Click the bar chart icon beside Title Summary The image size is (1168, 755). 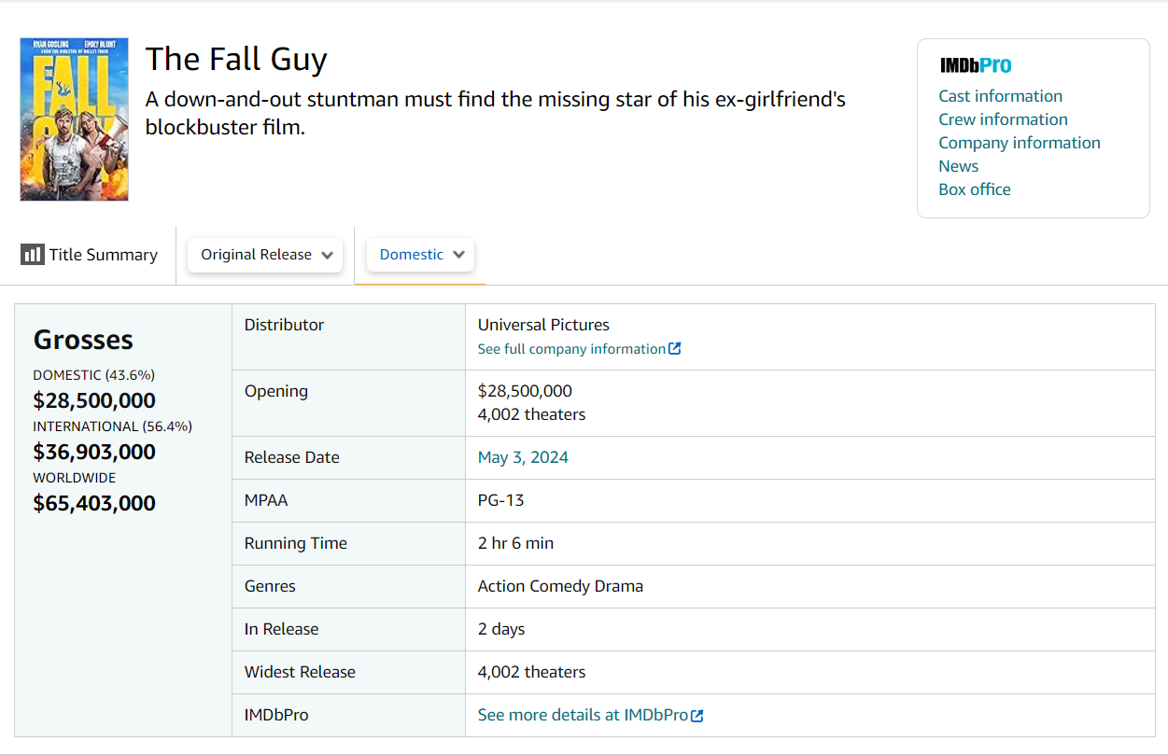(33, 255)
